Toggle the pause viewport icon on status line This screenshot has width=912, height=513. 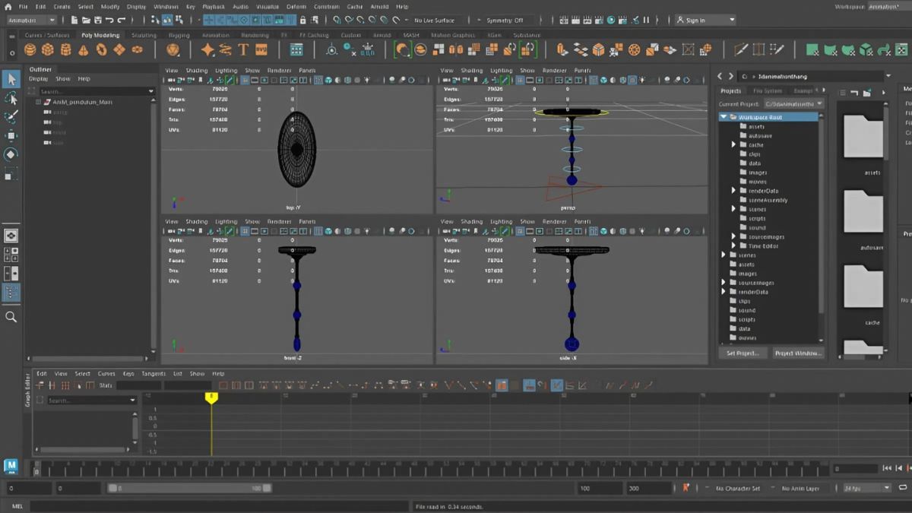click(x=646, y=20)
